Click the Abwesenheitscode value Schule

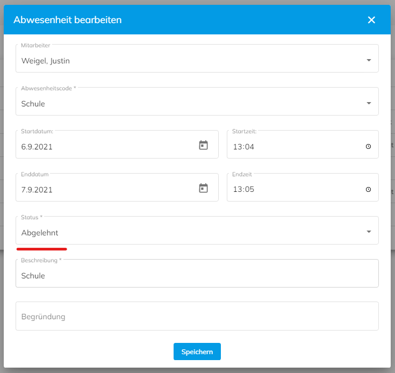click(33, 104)
